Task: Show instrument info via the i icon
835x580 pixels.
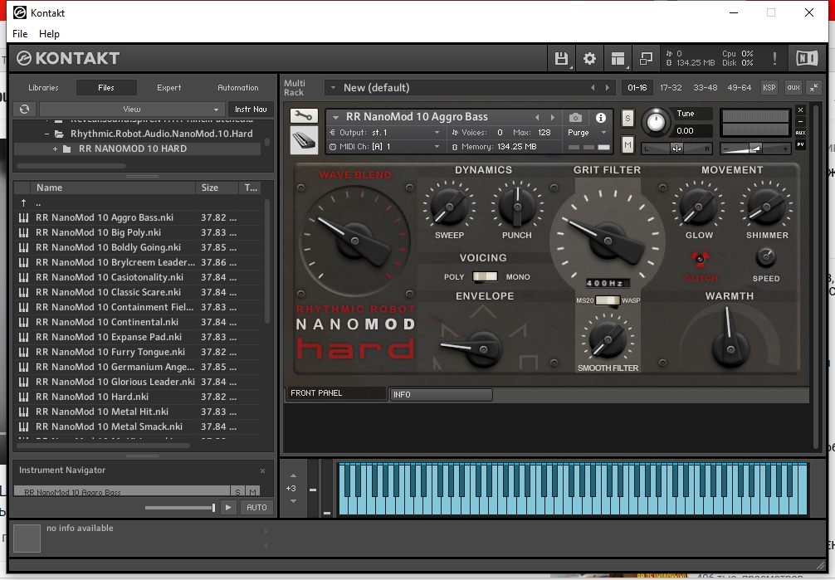Action: coord(601,118)
